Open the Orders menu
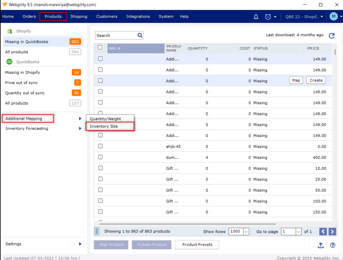Image resolution: width=343 pixels, height=260 pixels. coord(29,16)
